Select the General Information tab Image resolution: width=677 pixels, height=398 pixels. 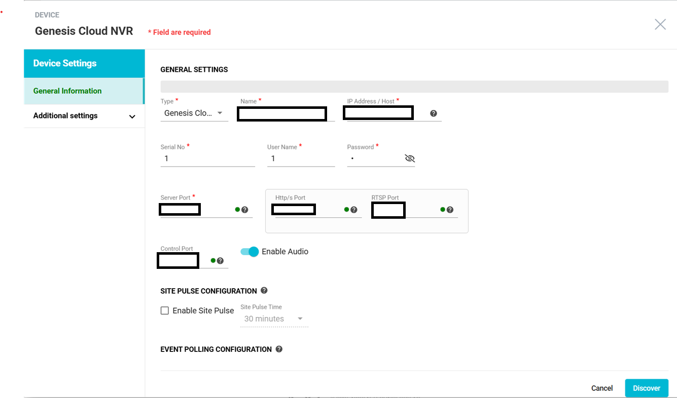coord(84,91)
